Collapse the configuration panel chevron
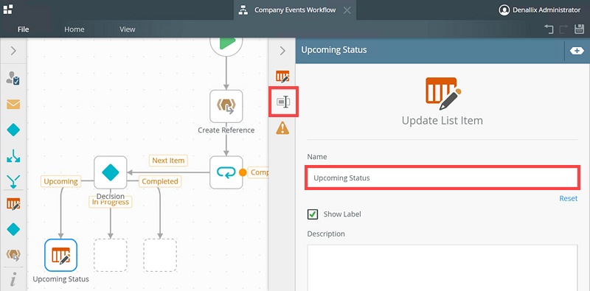Viewport: 590px width, 291px height. (x=282, y=50)
